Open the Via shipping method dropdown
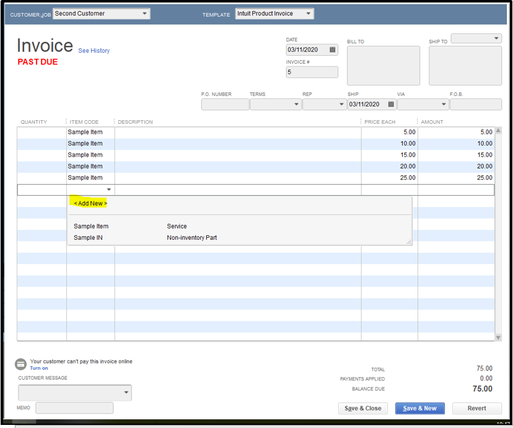This screenshot has height=428, width=513. 444,104
